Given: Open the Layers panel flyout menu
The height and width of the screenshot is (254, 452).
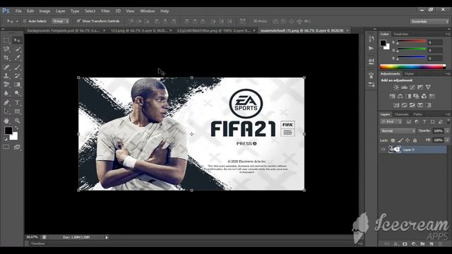Looking at the screenshot, I should 448,114.
